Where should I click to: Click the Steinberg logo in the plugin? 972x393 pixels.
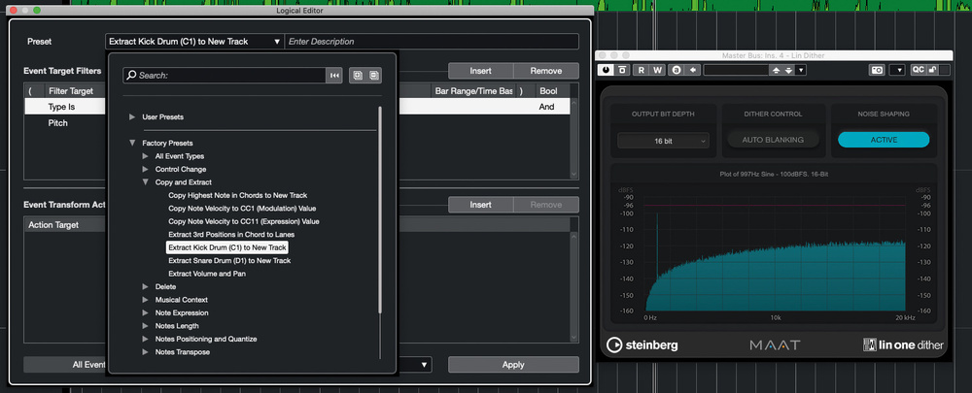click(642, 344)
